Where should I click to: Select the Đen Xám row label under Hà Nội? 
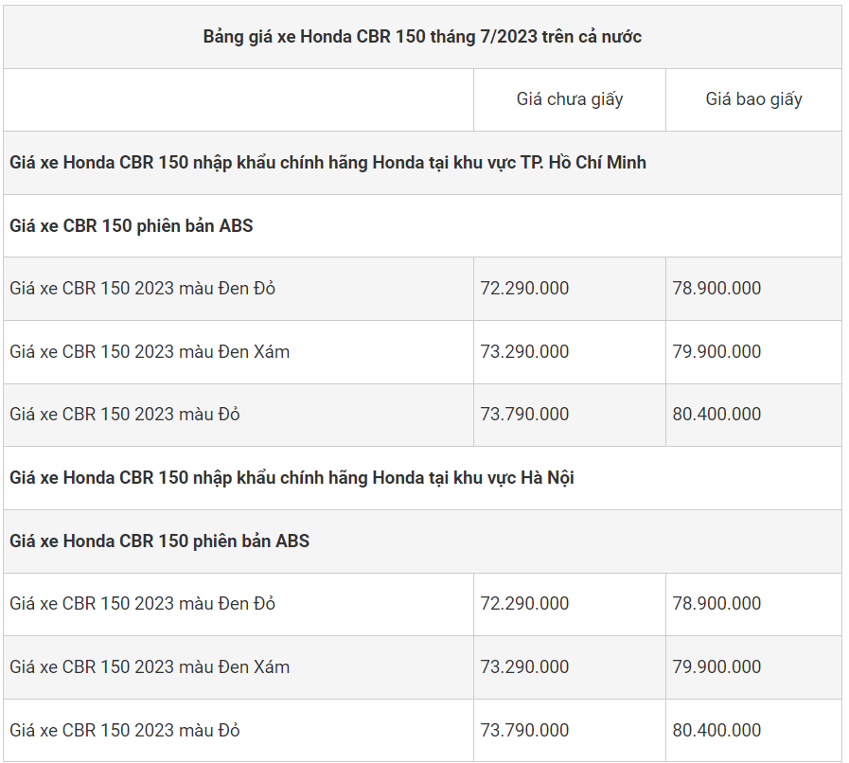click(150, 667)
